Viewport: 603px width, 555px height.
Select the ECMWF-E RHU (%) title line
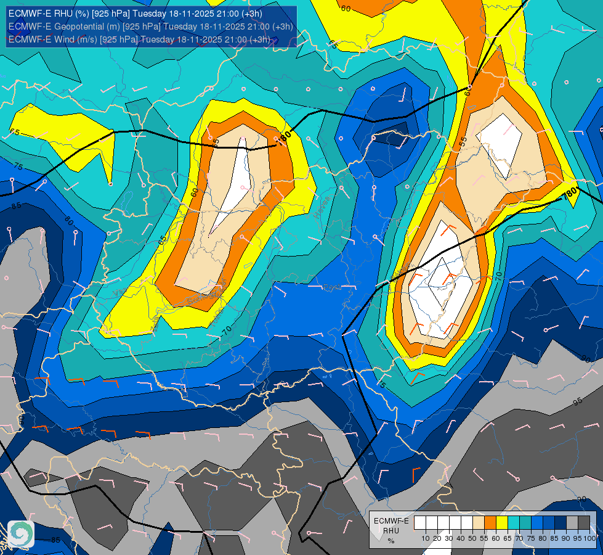[x=136, y=14]
